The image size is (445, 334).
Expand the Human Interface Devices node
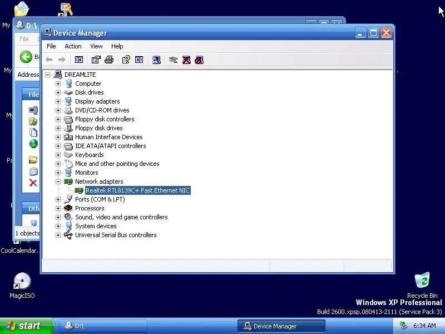[58, 137]
